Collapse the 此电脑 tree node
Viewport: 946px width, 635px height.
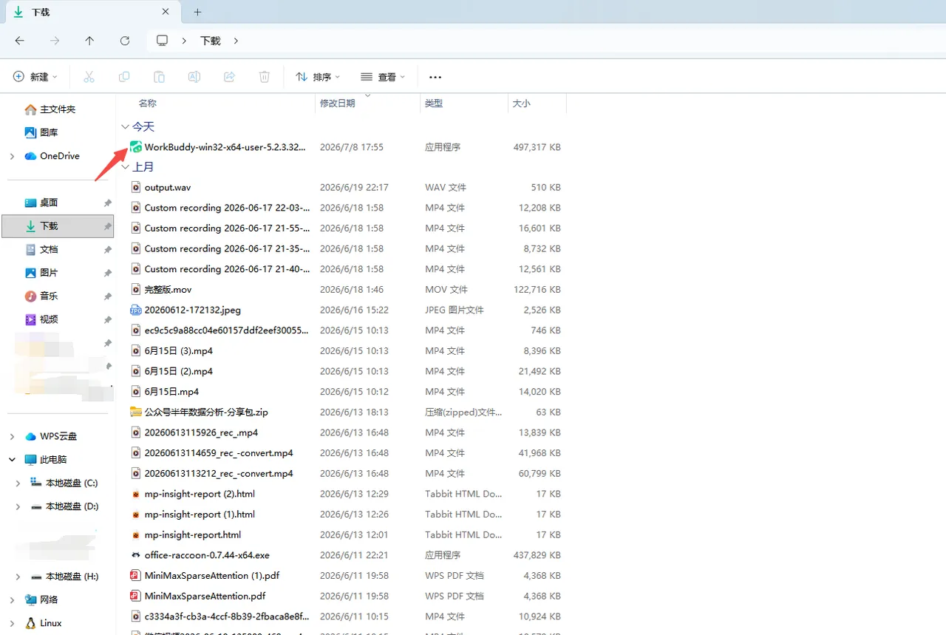click(12, 460)
